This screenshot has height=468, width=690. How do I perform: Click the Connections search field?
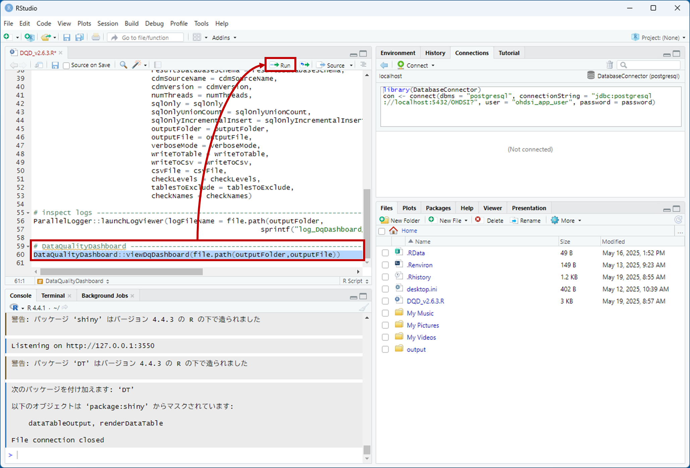pyautogui.click(x=649, y=65)
